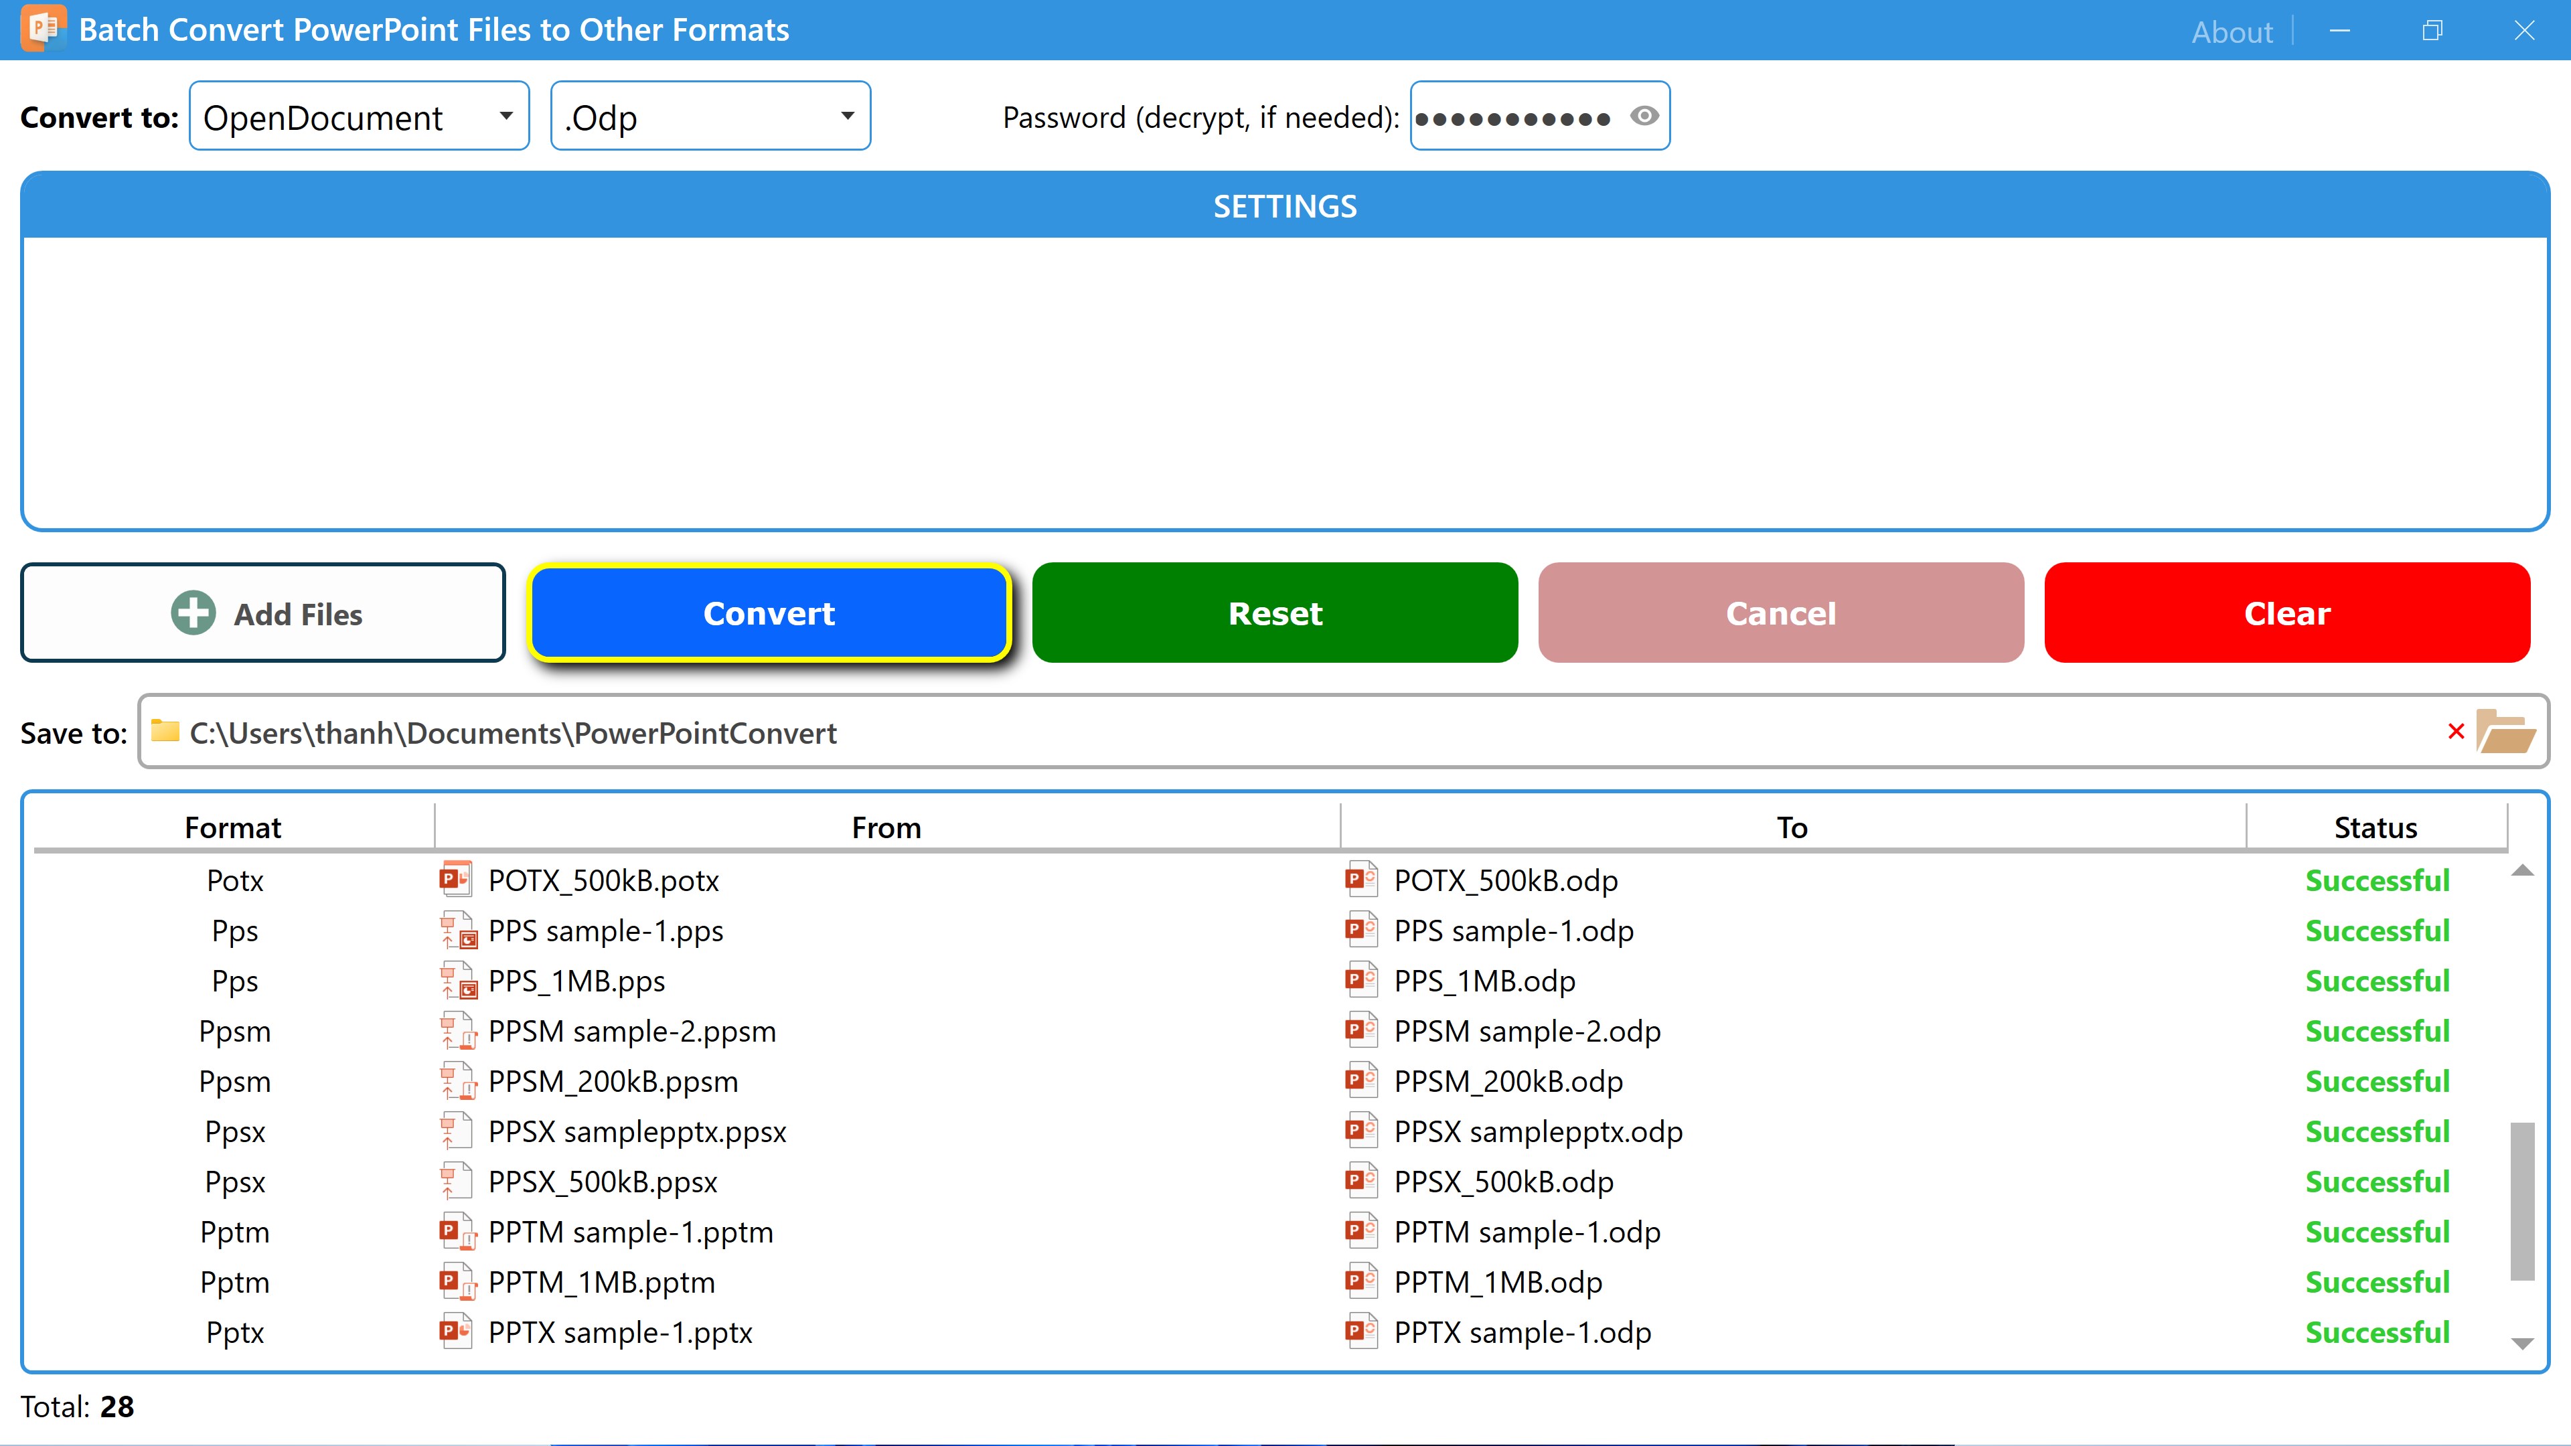Image resolution: width=2571 pixels, height=1446 pixels.
Task: Click the PPSM_200kB.ppsm file icon
Action: click(x=458, y=1080)
